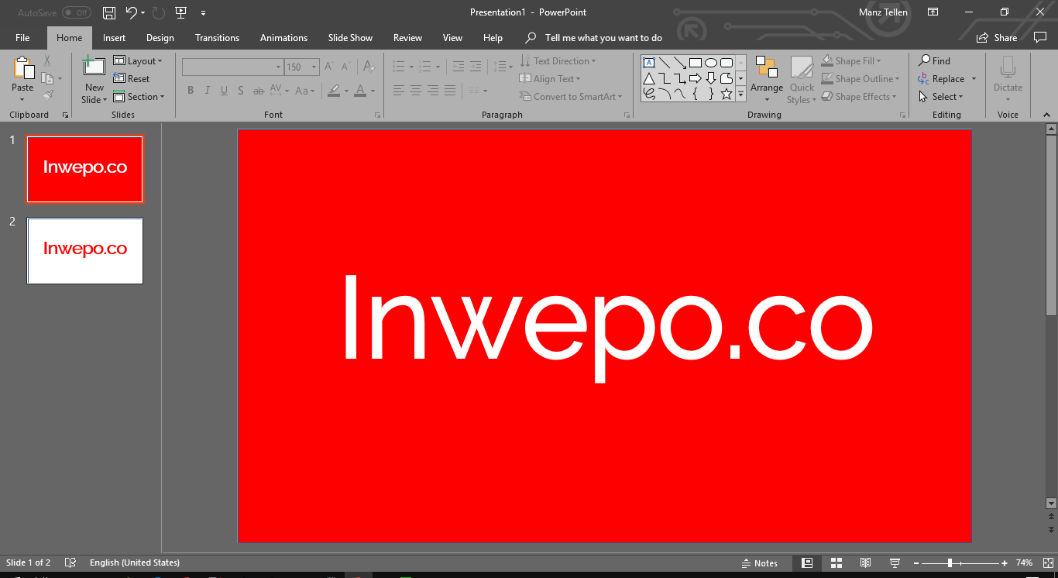Open the Transitions tab

click(217, 38)
